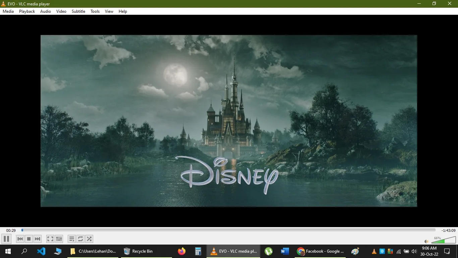Adjust the volume slider
The width and height of the screenshot is (458, 258).
click(443, 241)
